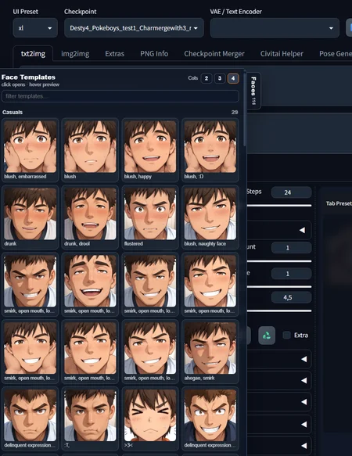
Task: Go to the PNG Info tab
Action: pos(154,54)
